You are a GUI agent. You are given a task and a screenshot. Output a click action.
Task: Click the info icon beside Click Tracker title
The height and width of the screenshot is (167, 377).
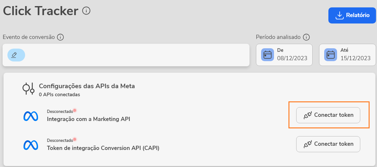(x=86, y=11)
